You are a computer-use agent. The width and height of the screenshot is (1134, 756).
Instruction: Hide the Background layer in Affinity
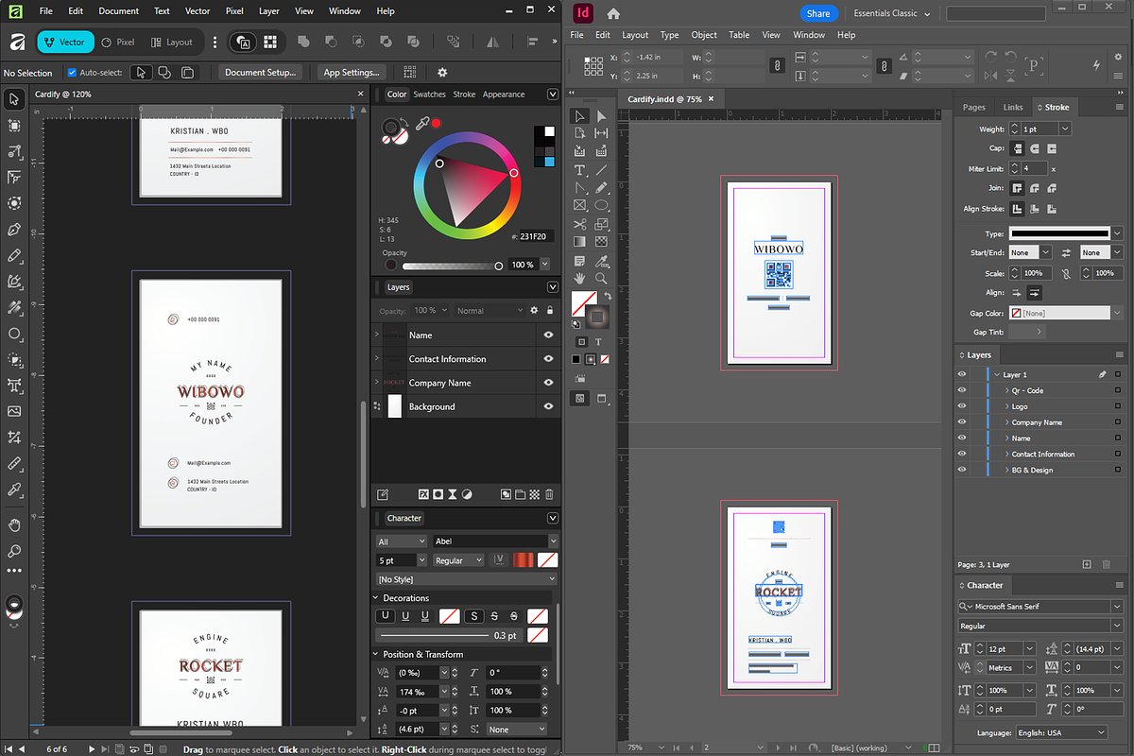tap(548, 406)
